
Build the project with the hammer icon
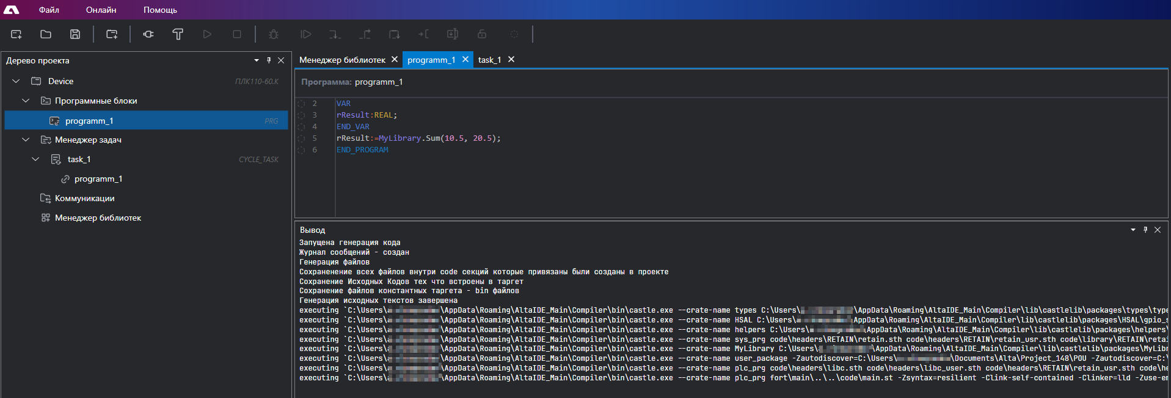tap(178, 34)
